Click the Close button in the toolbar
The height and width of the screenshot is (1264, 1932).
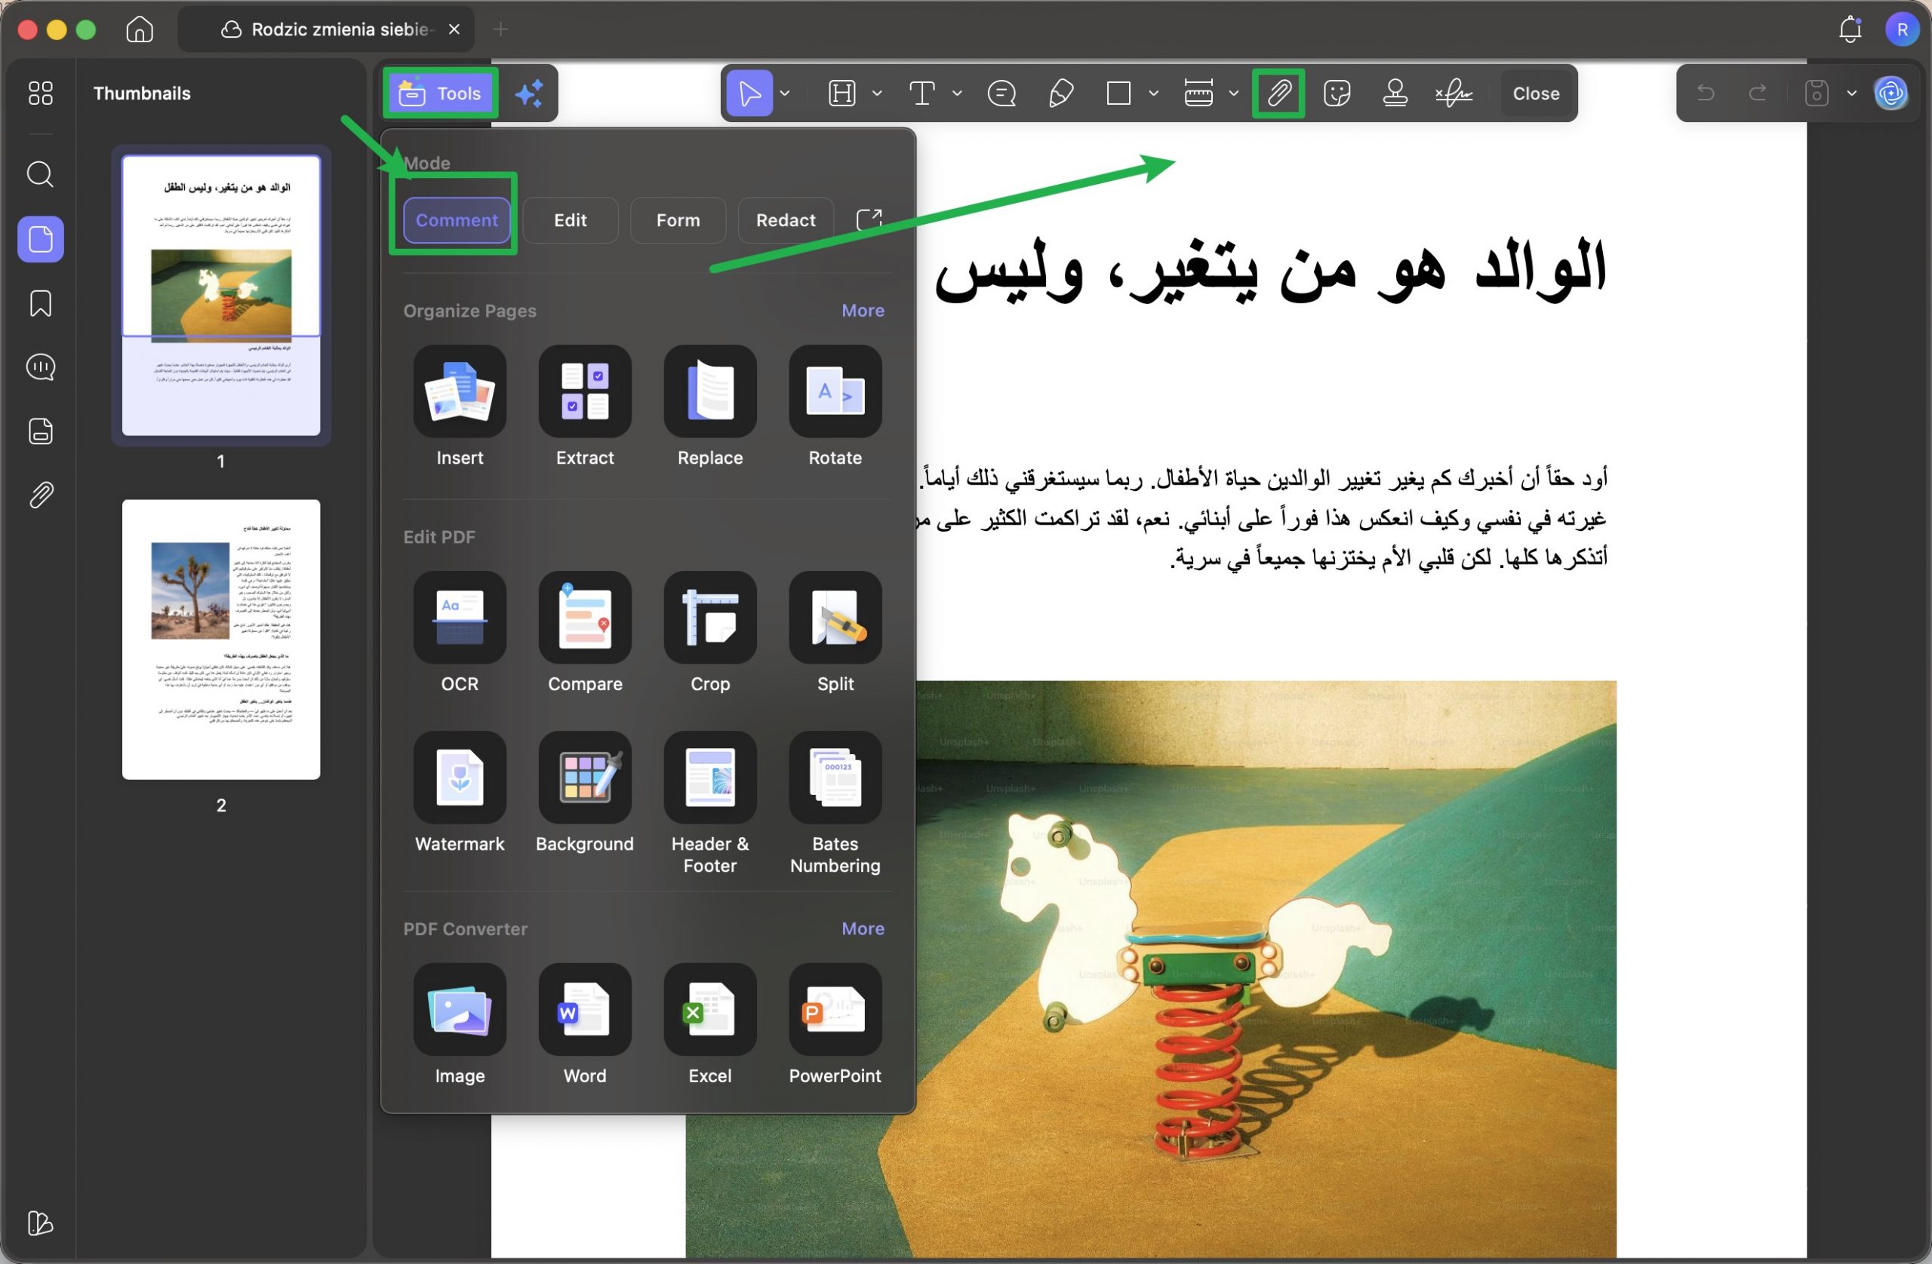[x=1536, y=94]
